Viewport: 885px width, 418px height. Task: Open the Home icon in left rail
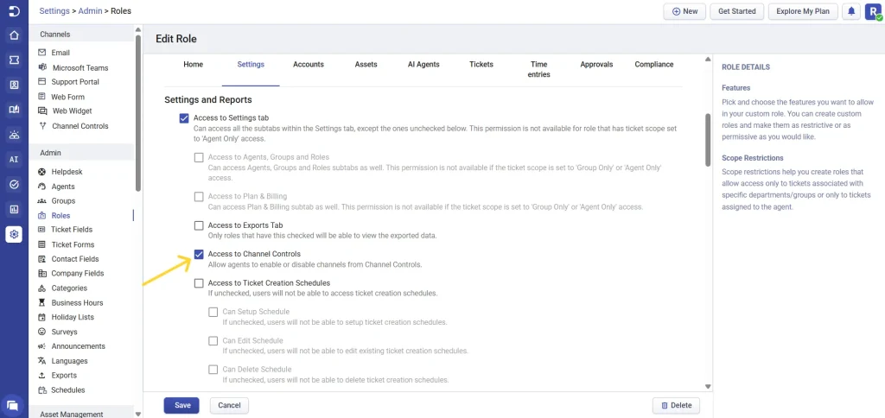pos(14,35)
